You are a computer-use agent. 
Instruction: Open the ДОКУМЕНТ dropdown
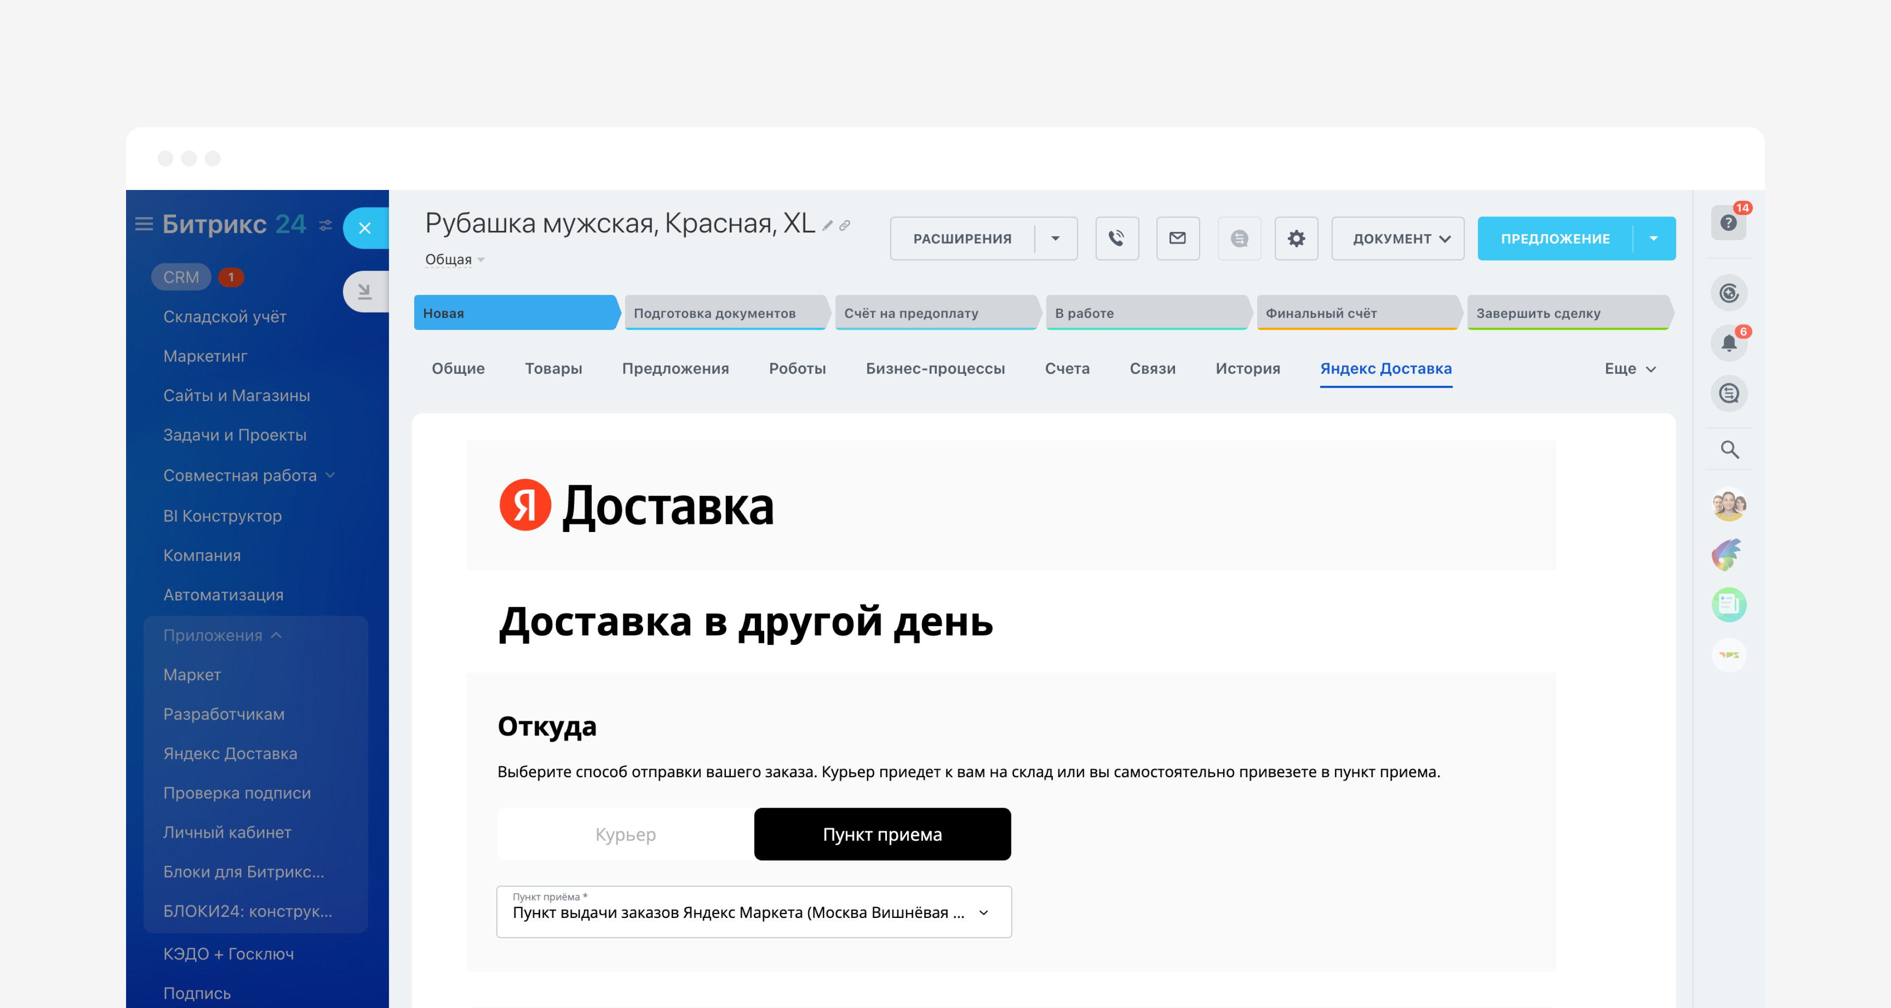(x=1398, y=238)
